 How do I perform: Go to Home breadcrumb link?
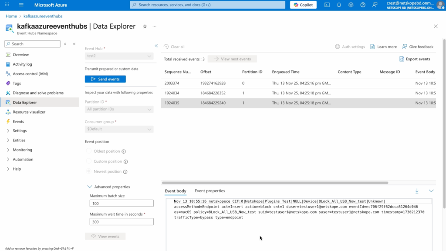11,16
